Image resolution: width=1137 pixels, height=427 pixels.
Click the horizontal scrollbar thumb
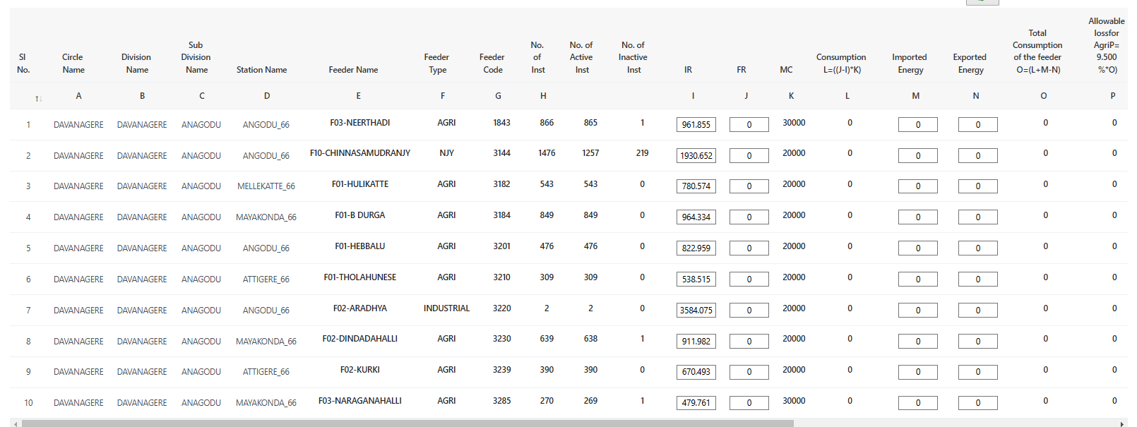407,423
